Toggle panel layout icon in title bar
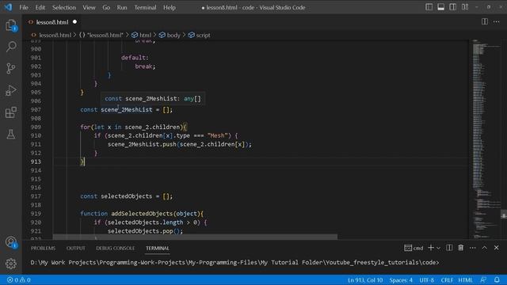 [440, 7]
